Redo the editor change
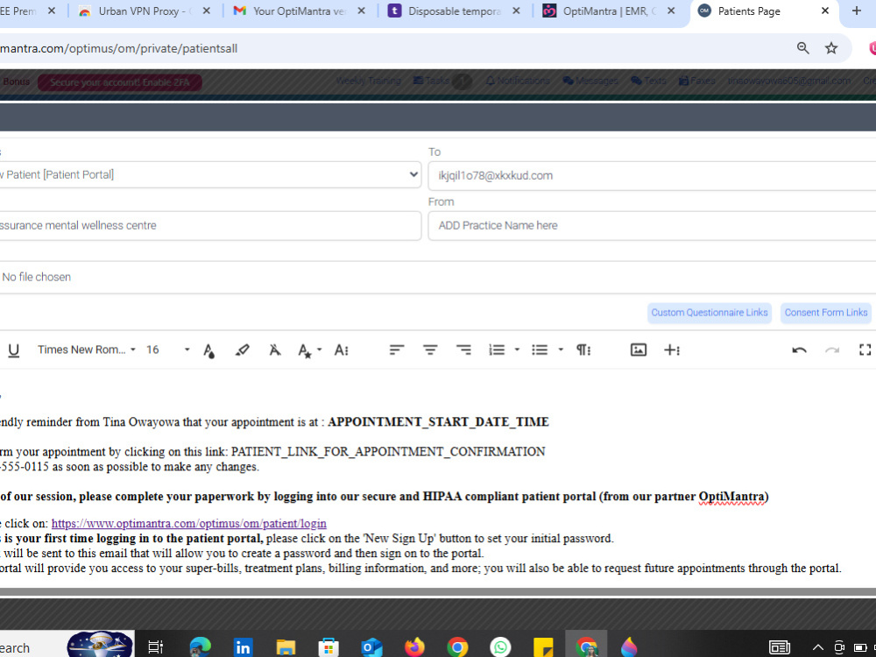Screen dimensions: 876x657 point(832,350)
